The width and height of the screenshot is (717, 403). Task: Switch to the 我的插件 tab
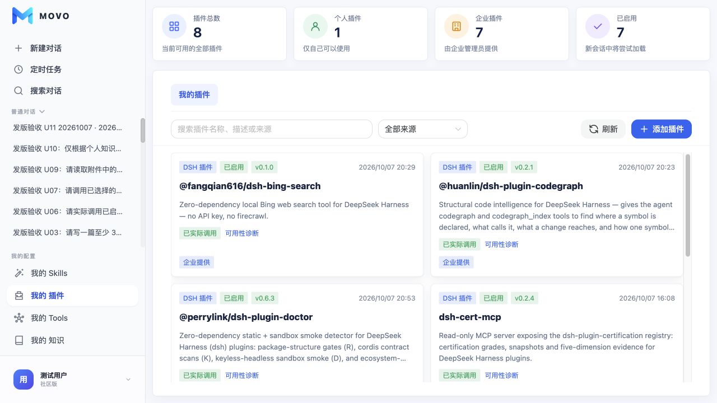point(194,95)
